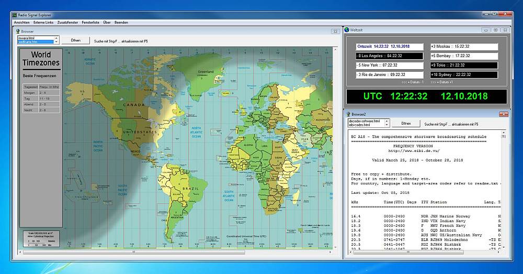Open the Ansichten menu
The image size is (523, 274).
click(x=21, y=23)
